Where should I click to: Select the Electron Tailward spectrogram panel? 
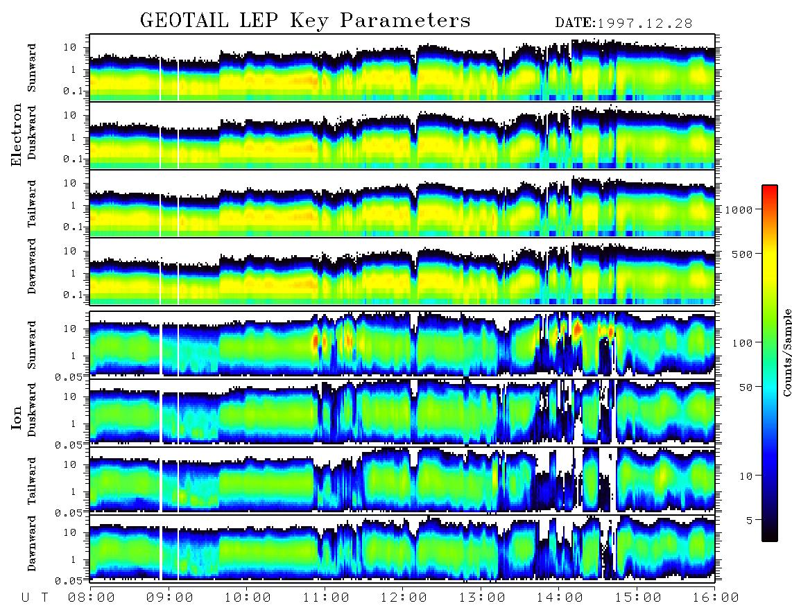coord(402,203)
